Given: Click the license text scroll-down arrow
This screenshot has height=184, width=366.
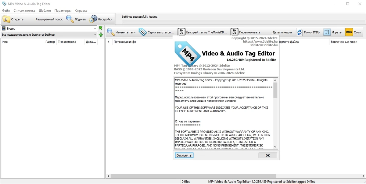Looking at the screenshot, I should coord(275,147).
